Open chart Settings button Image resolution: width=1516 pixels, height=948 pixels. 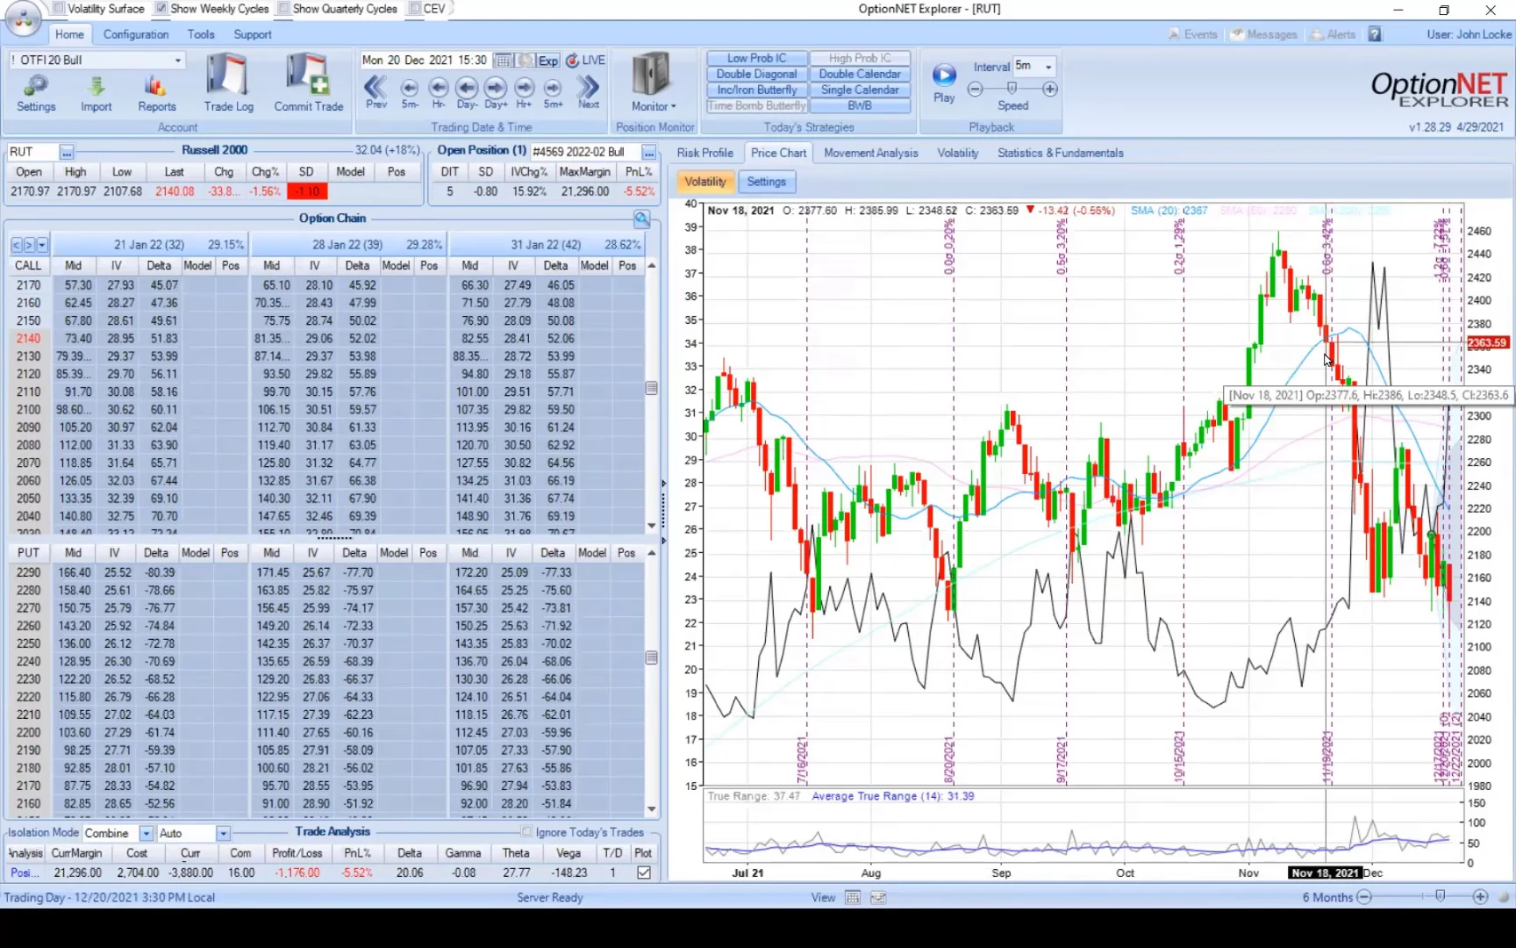[767, 182]
